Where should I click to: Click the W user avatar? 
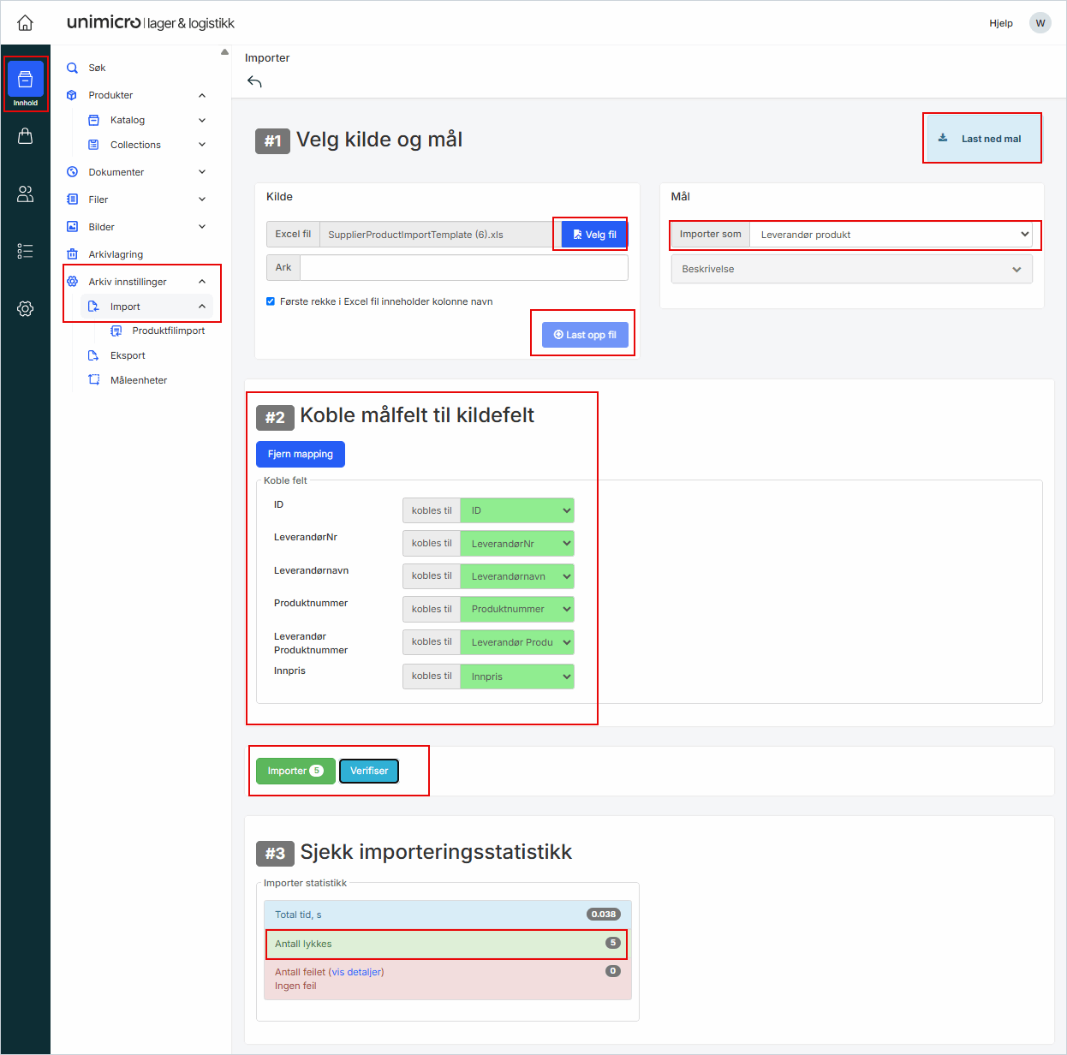pyautogui.click(x=1040, y=23)
